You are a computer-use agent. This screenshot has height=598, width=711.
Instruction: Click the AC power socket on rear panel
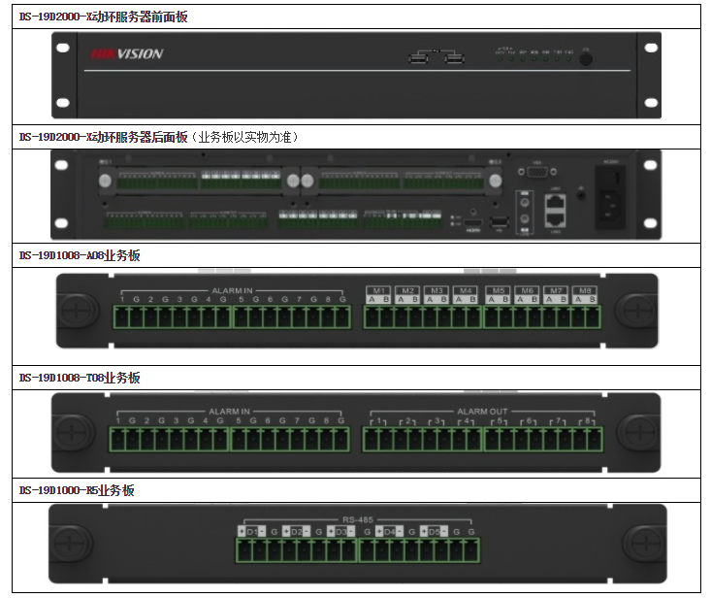[x=613, y=205]
